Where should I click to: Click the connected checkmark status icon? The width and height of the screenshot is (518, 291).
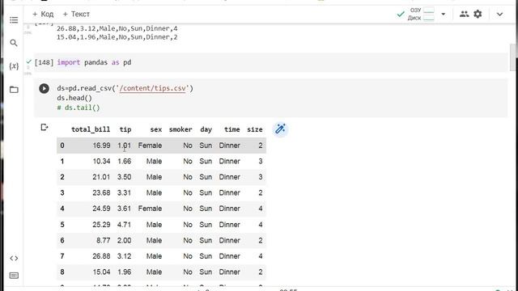point(401,15)
